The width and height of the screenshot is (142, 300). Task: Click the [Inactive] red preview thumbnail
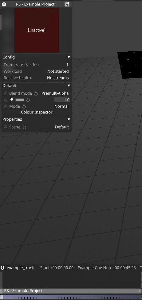(37, 30)
